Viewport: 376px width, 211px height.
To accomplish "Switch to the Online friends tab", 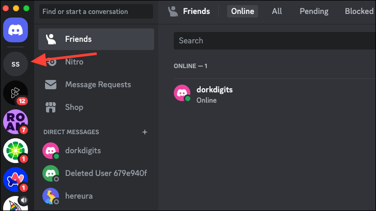I will 243,11.
